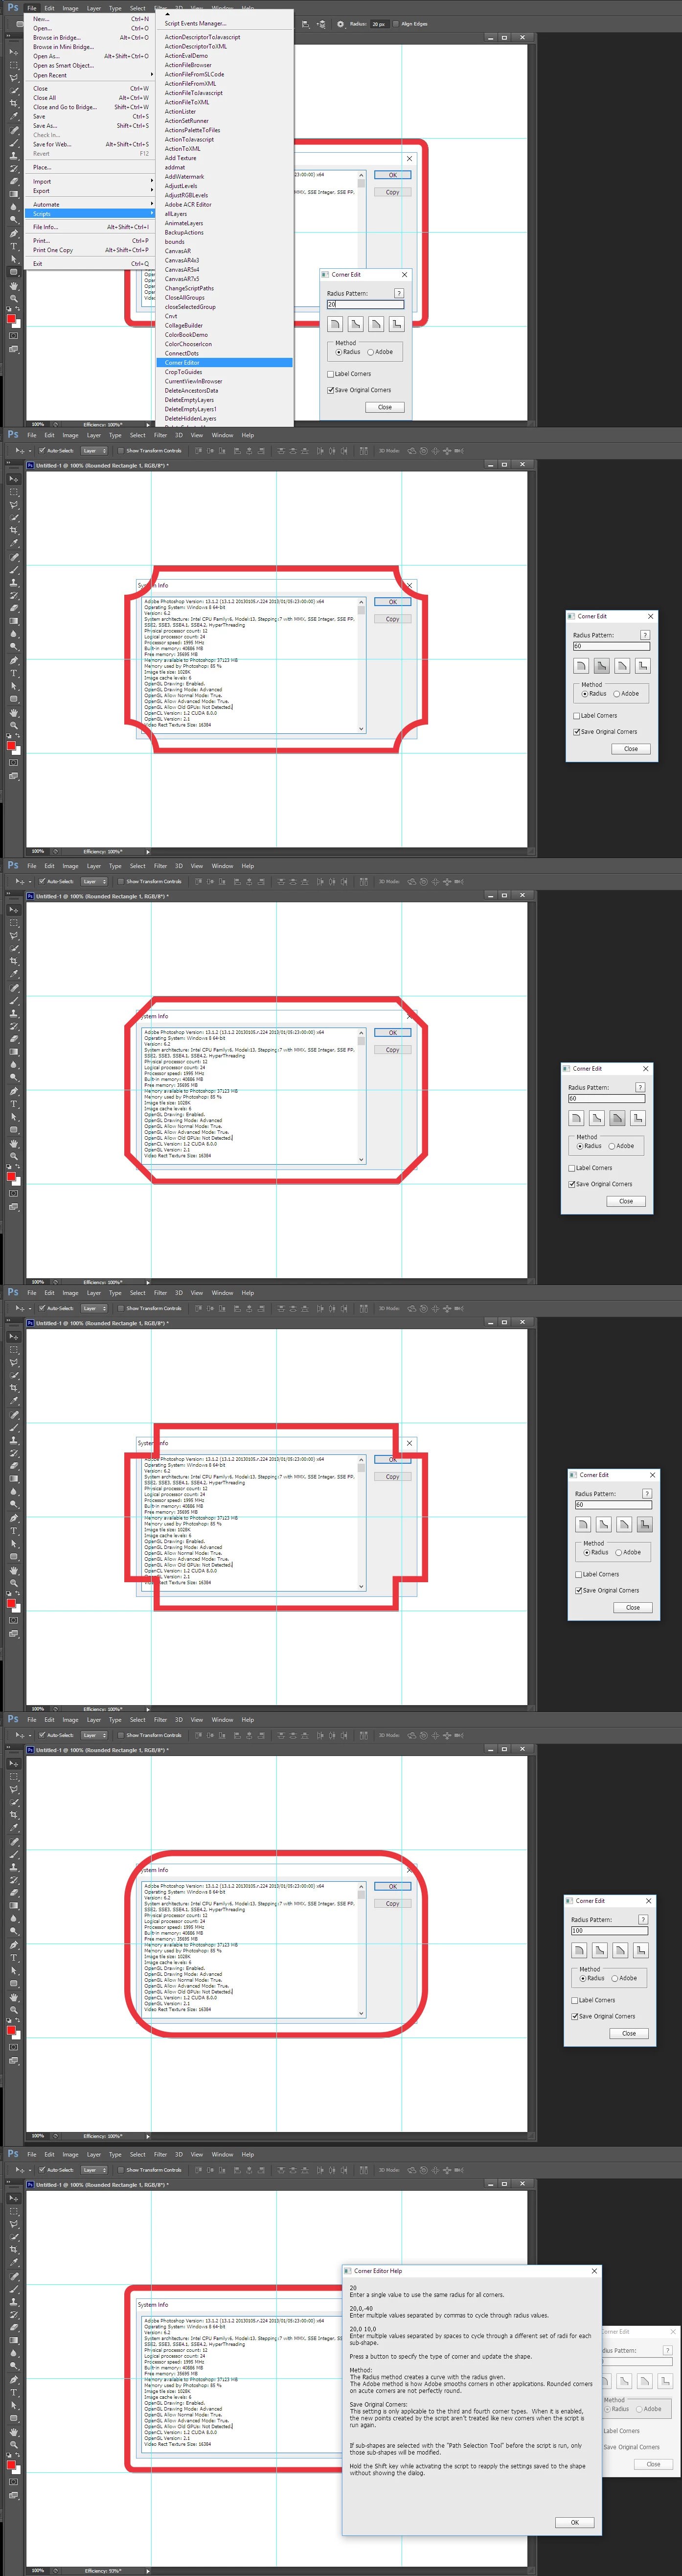Apply inverse-round corner icon in Corner Edit pattern 20
Image resolution: width=682 pixels, height=2576 pixels.
coord(355,324)
